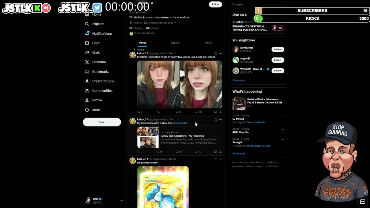Open the Notifications bell icon
Viewport: 370px width, 208px height.
87,34
